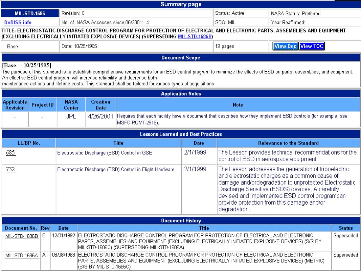This screenshot has width=361, height=271.
Task: Click the [Base - 10/25/1995] scope heading
Action: point(27,65)
